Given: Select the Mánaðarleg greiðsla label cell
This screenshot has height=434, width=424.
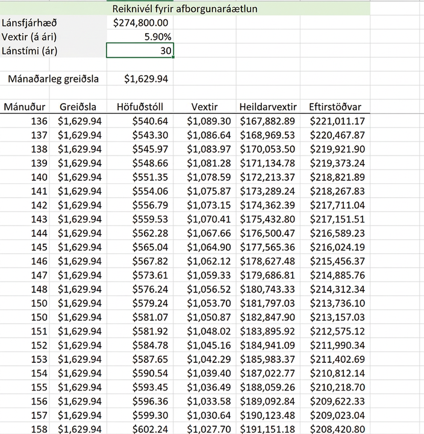Looking at the screenshot, I should (54, 79).
